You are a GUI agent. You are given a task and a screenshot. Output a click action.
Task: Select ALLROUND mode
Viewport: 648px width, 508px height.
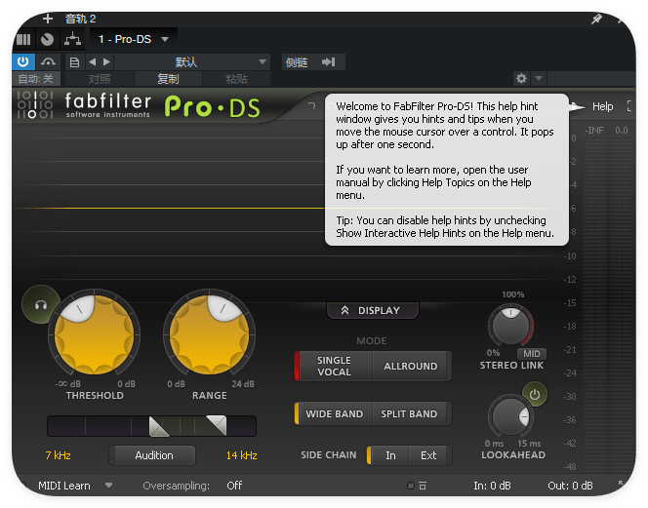(411, 367)
